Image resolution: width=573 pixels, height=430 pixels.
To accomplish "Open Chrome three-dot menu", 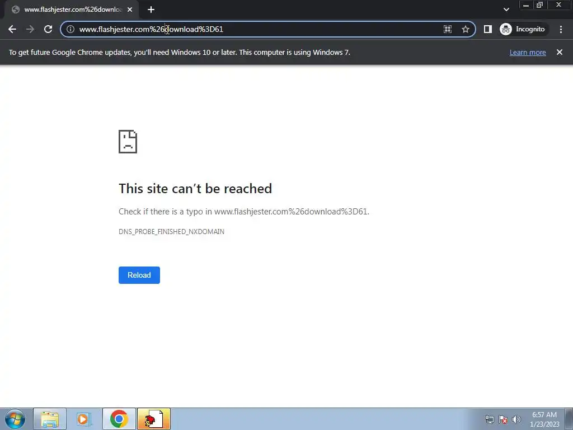I will 561,29.
